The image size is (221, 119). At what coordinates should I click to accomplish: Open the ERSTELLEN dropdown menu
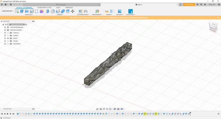click(x=29, y=15)
